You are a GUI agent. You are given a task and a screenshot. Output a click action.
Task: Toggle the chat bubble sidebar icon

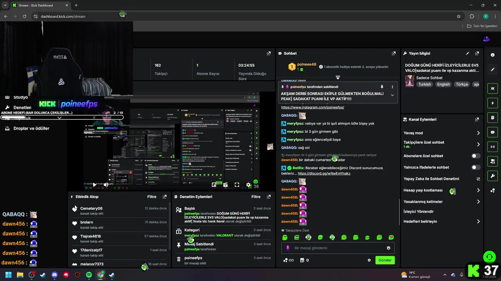[493, 132]
